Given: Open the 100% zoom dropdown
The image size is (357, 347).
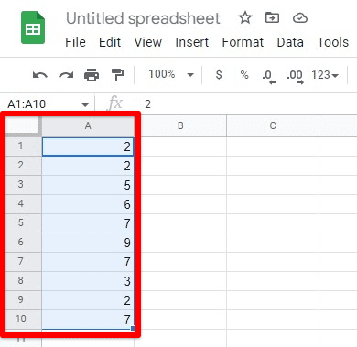Looking at the screenshot, I should pyautogui.click(x=171, y=74).
